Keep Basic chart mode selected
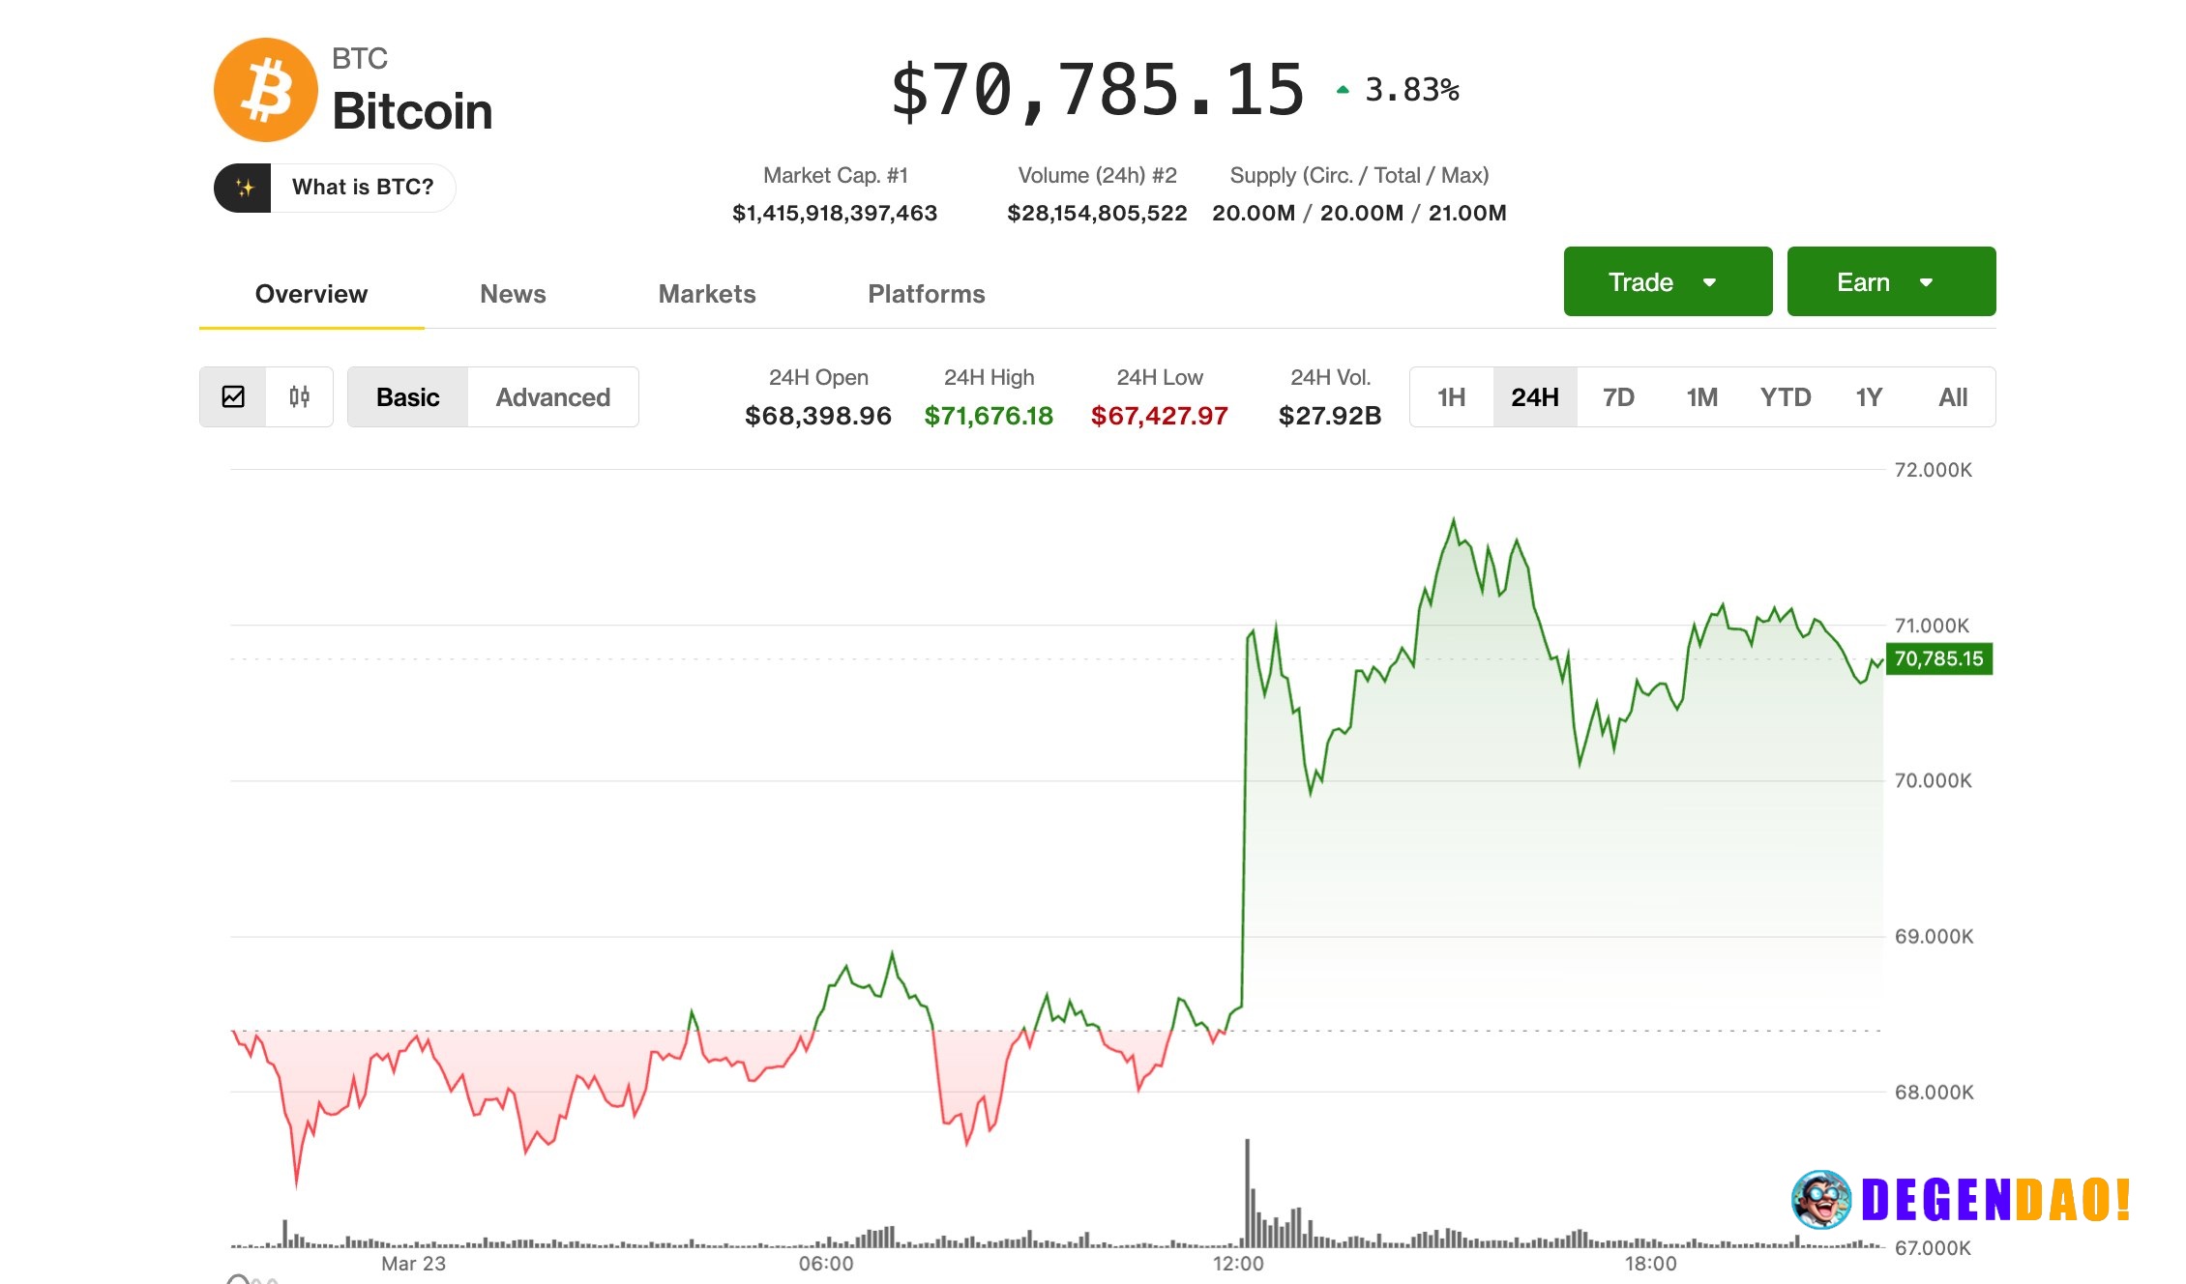 pos(407,396)
